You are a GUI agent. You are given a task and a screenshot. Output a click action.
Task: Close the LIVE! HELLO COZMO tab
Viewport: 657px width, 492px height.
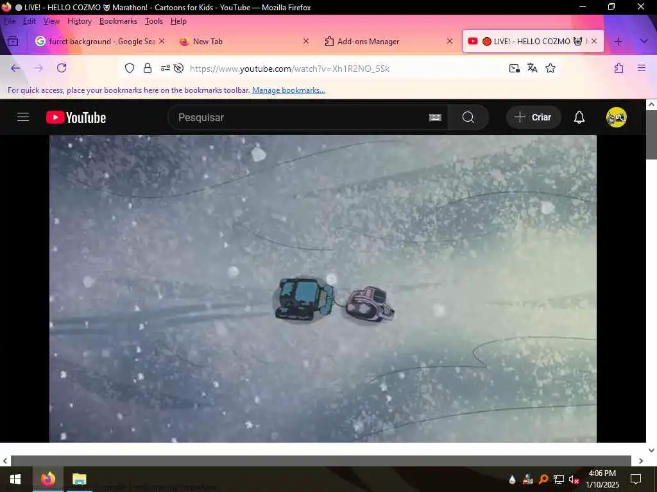593,41
